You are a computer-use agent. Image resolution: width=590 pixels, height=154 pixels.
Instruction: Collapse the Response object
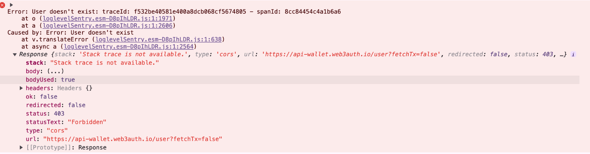pyautogui.click(x=15, y=54)
